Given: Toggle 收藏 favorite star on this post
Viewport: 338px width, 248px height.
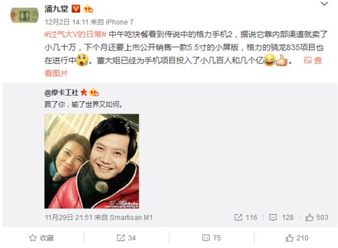Looking at the screenshot, I should [41, 238].
